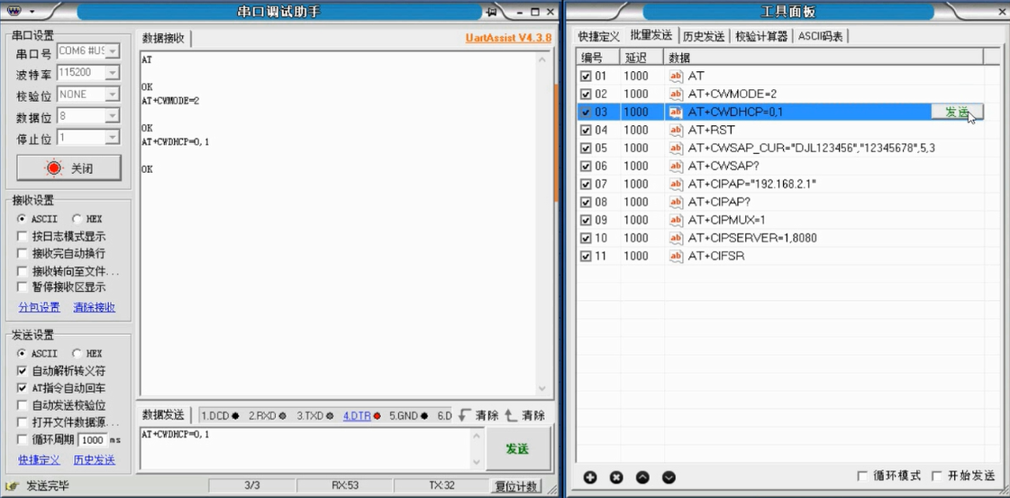The height and width of the screenshot is (498, 1010).
Task: Select ASCII radio in receive settings
Action: click(22, 219)
